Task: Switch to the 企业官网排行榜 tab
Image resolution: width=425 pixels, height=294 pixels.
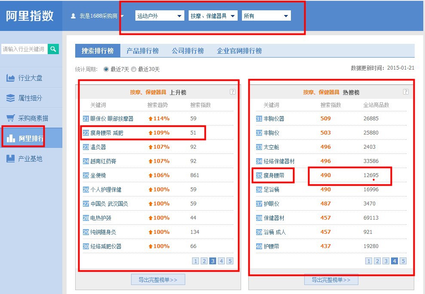Action: click(x=239, y=51)
